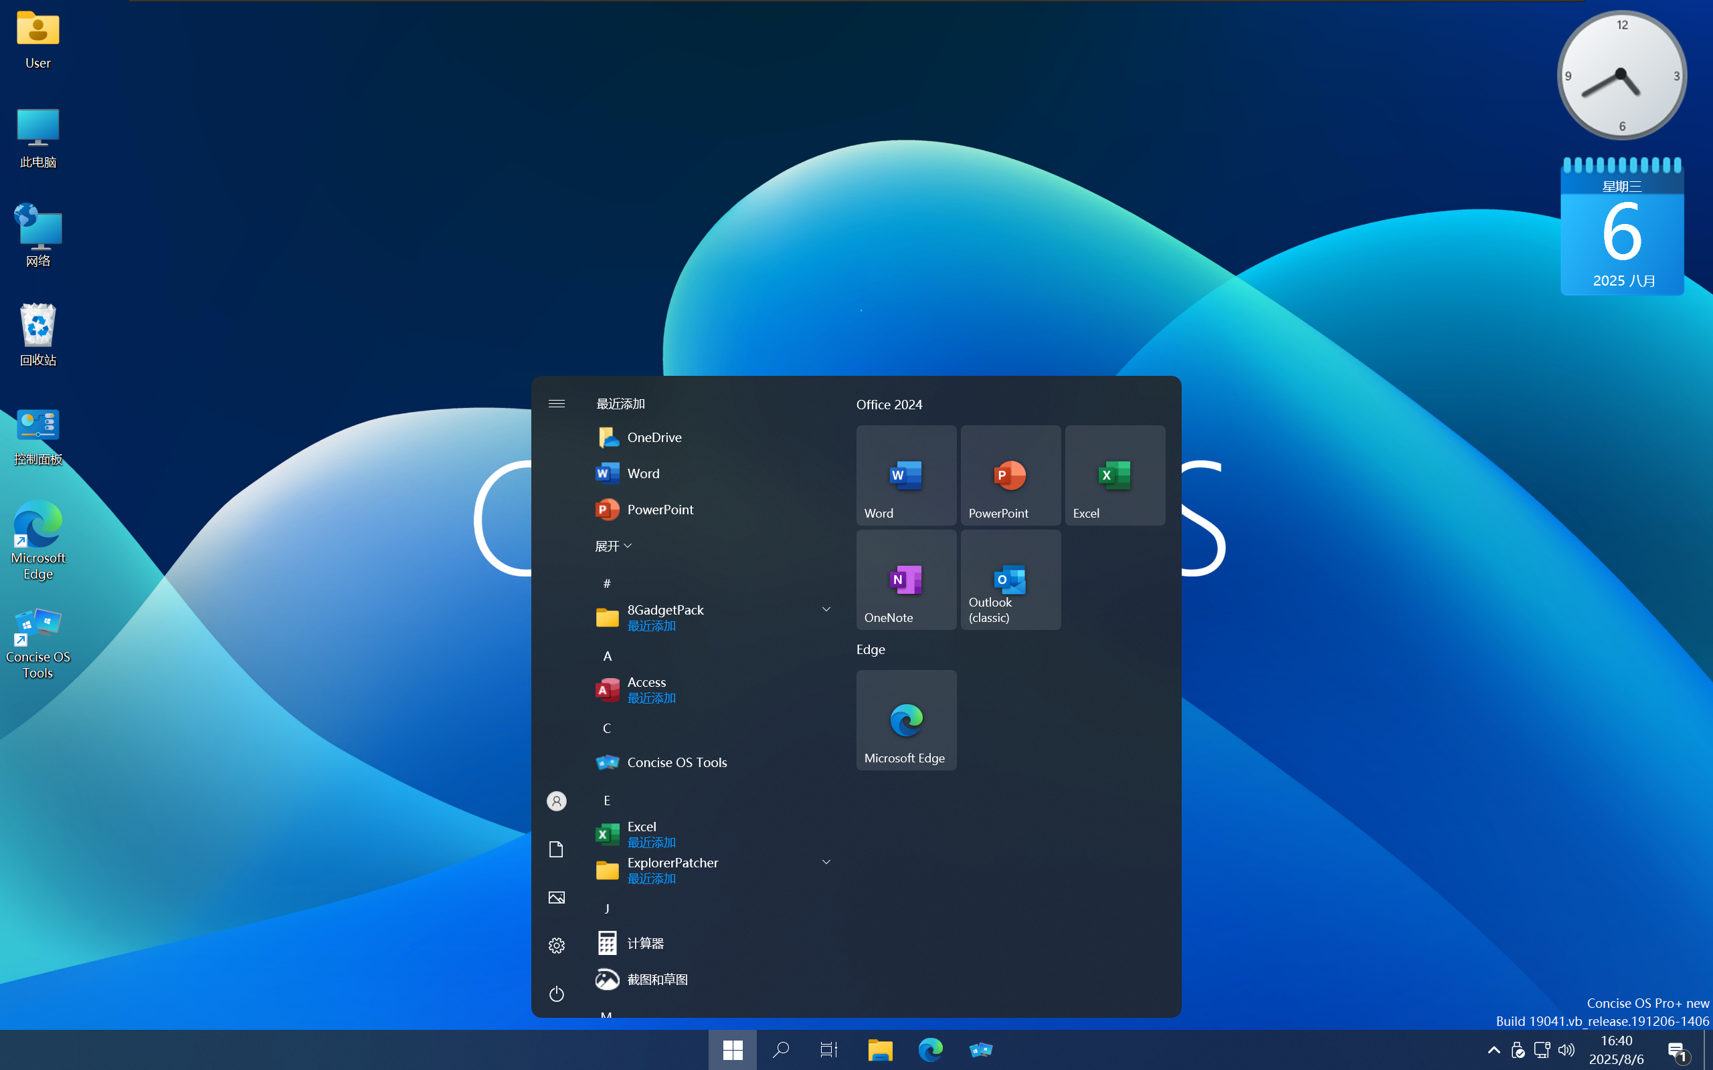Open the taskbar Search button
This screenshot has width=1713, height=1070.
pyautogui.click(x=781, y=1049)
